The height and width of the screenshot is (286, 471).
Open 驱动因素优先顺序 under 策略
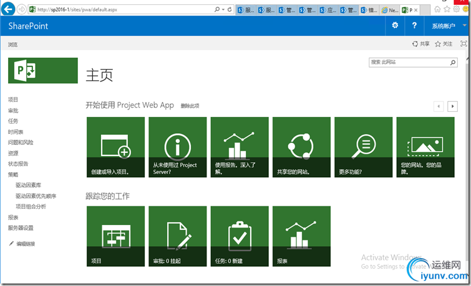click(x=36, y=196)
